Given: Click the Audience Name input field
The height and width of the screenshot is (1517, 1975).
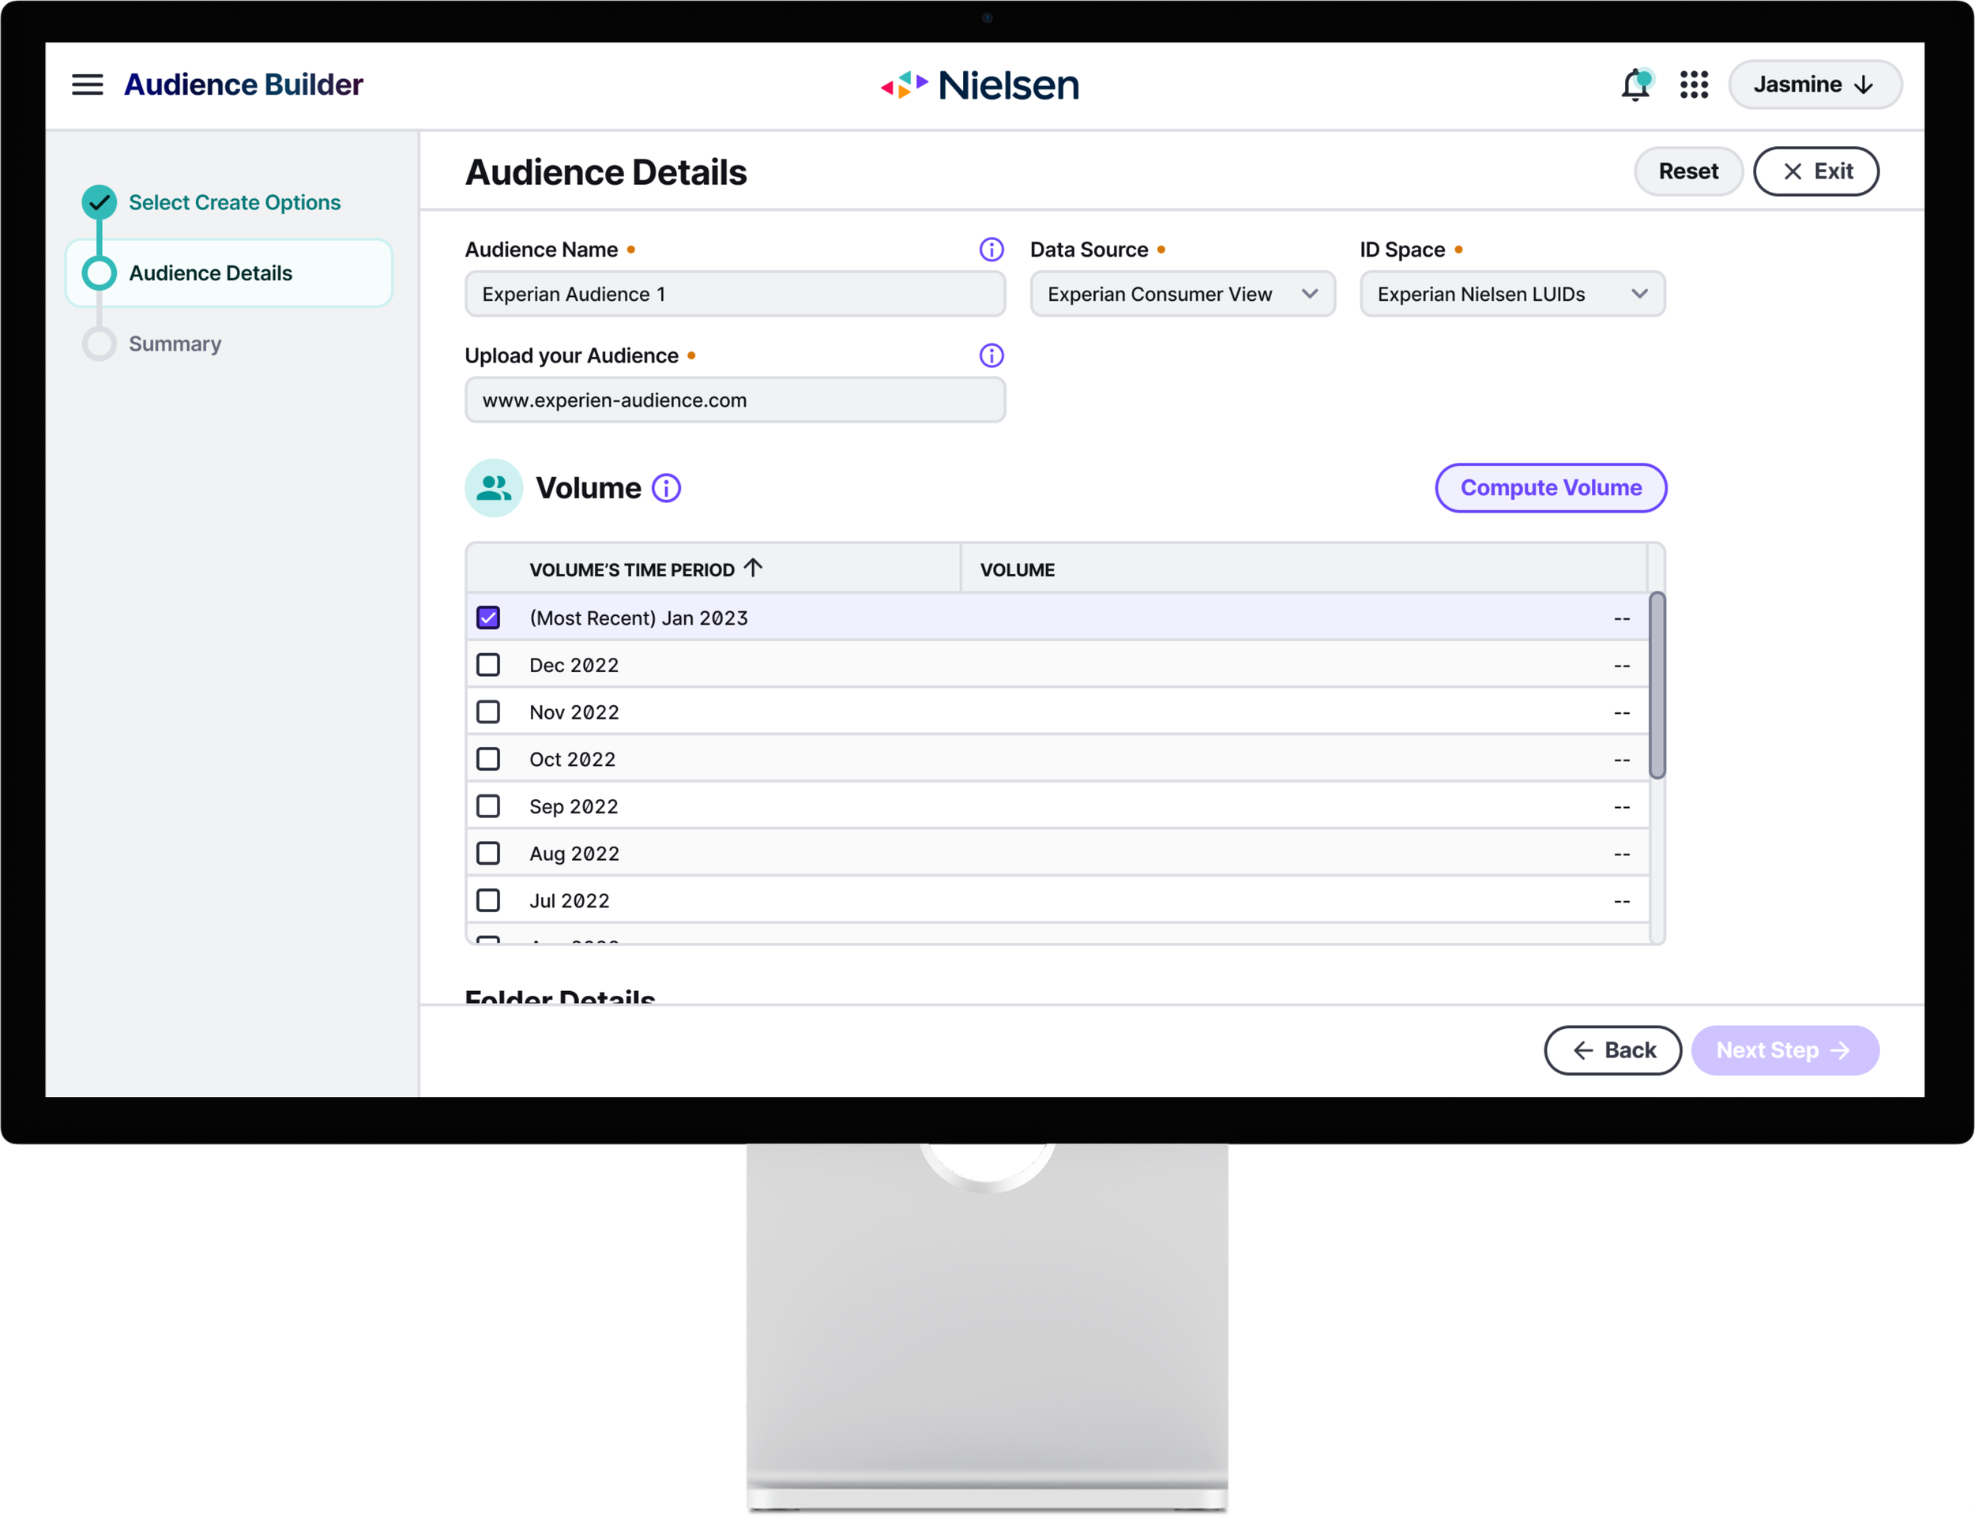Looking at the screenshot, I should pos(734,295).
